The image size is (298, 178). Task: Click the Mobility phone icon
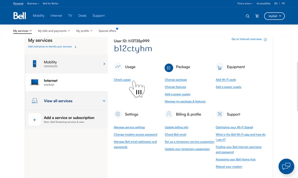point(34,64)
